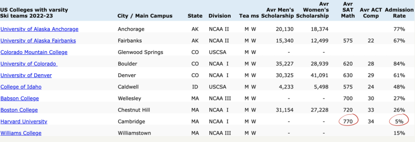Click the City / Main Campus header
Image resolution: width=415 pixels, height=142 pixels.
(x=145, y=16)
